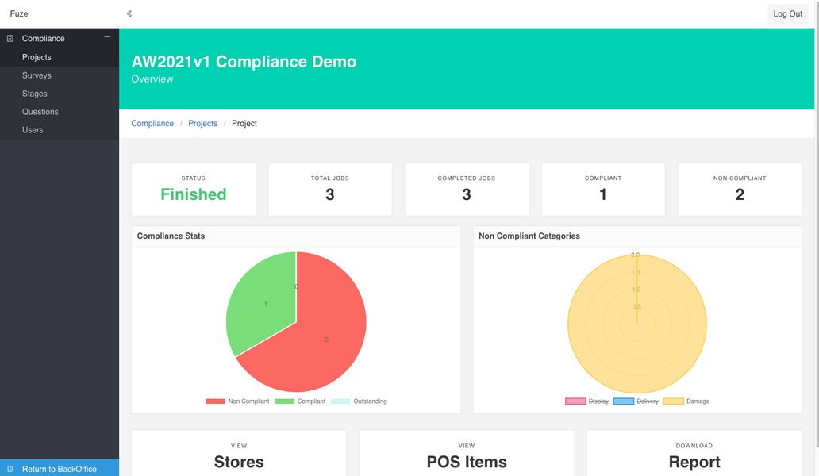Click the Log Out button

click(x=788, y=14)
